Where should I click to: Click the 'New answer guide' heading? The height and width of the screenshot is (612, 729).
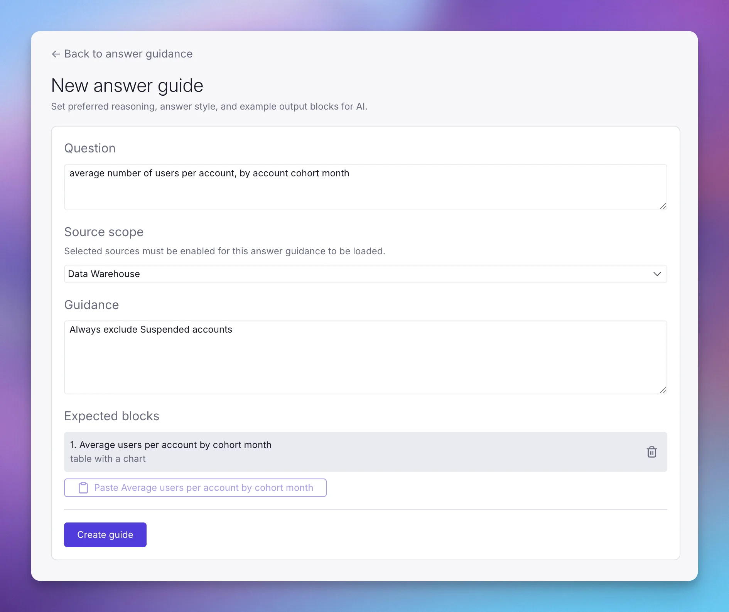pyautogui.click(x=127, y=86)
